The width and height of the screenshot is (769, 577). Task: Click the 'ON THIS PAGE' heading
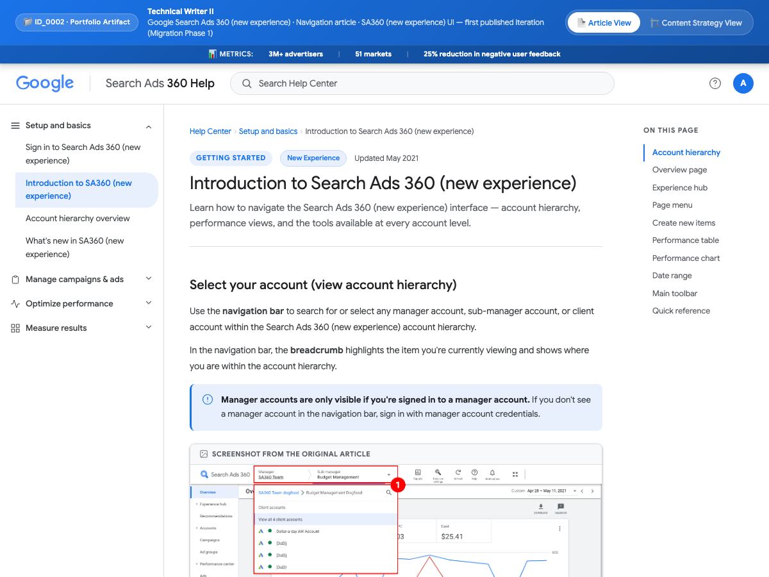click(671, 130)
